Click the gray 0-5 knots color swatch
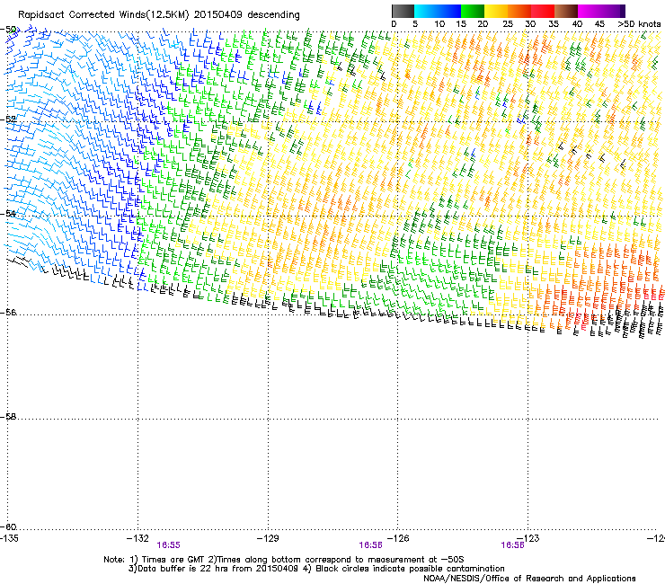Screen dimensions: 665x584 (403, 11)
